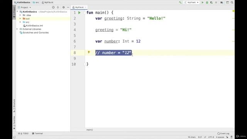
Task: Toggle the Project tool window side tab
Action: point(14,12)
